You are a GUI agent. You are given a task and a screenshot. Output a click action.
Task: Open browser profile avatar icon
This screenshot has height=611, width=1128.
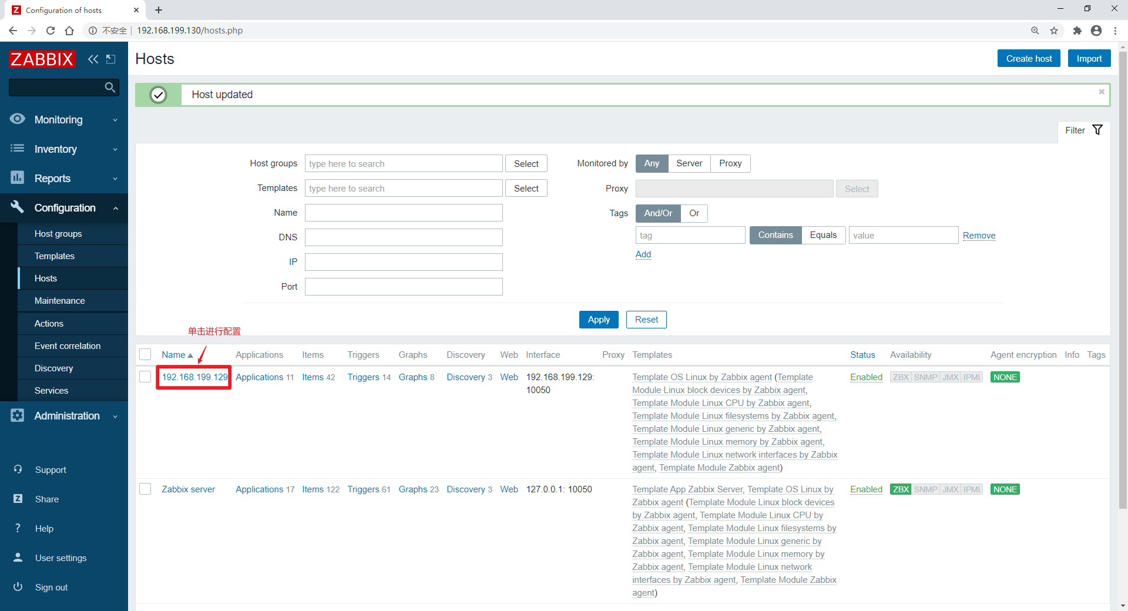1096,31
